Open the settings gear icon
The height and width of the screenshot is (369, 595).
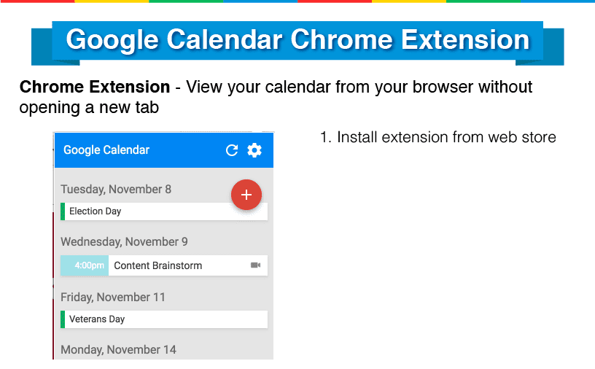click(254, 150)
